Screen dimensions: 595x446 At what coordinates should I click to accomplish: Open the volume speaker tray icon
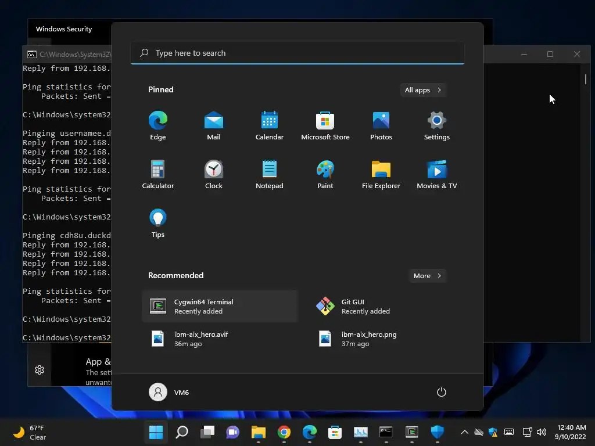coord(542,432)
